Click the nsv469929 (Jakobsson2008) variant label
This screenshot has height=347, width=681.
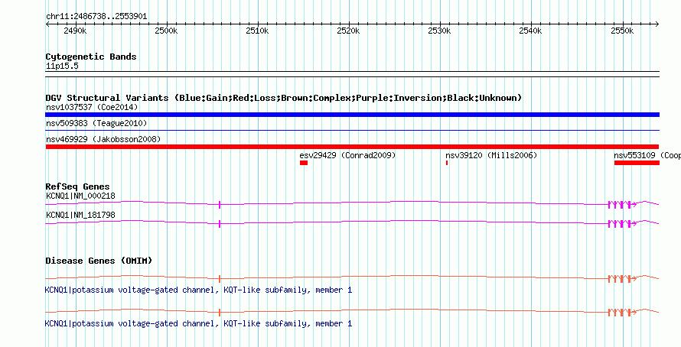point(103,139)
